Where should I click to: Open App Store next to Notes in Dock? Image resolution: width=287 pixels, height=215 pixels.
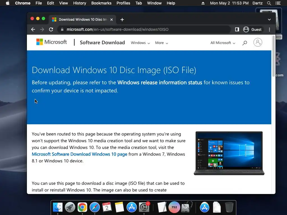point(132,207)
